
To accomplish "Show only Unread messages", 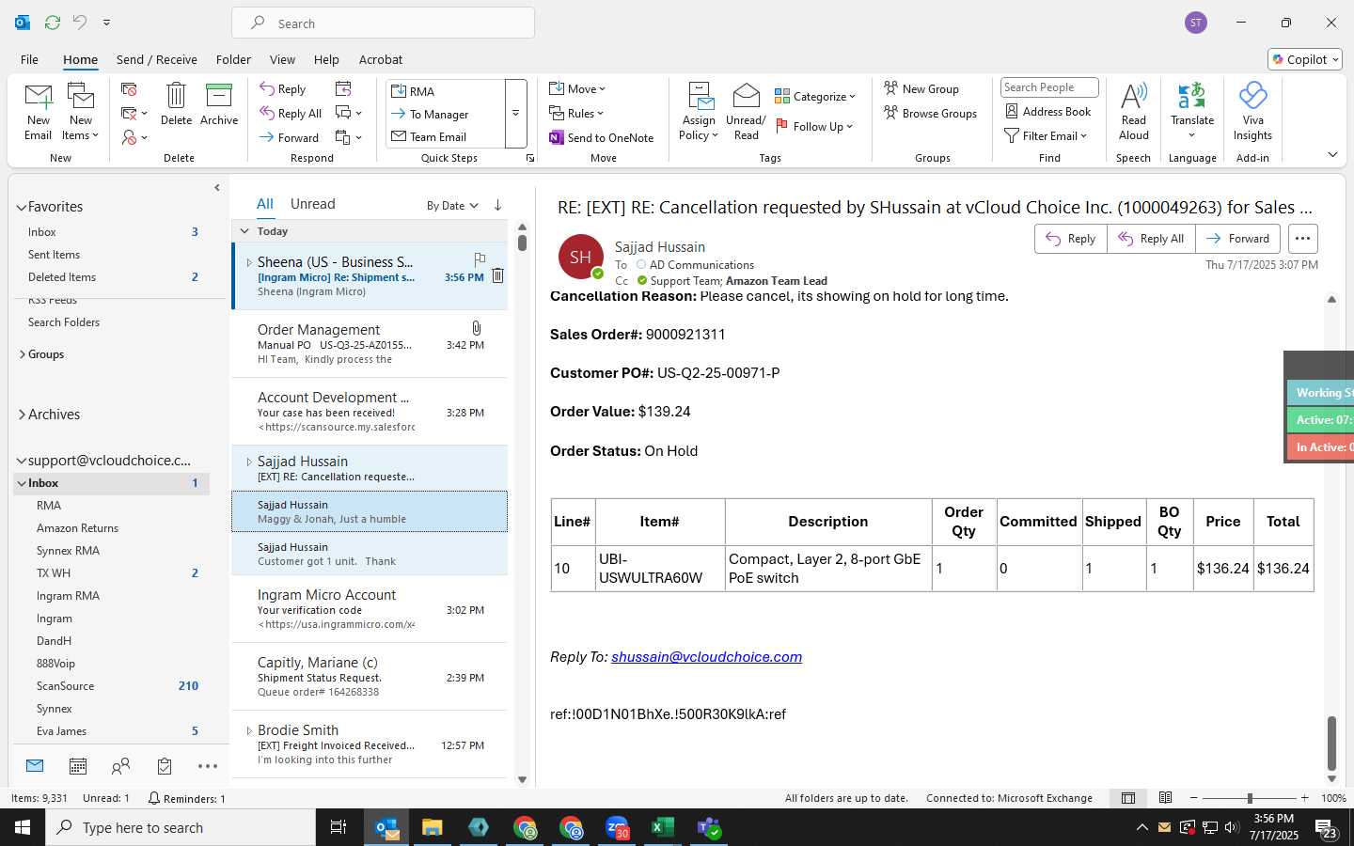I will click(x=312, y=204).
